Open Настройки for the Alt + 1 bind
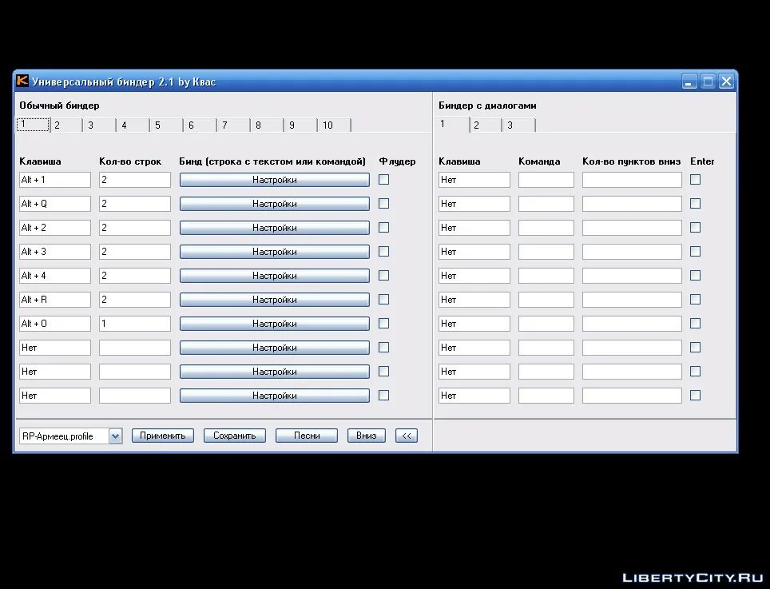This screenshot has height=589, width=770. [x=275, y=180]
